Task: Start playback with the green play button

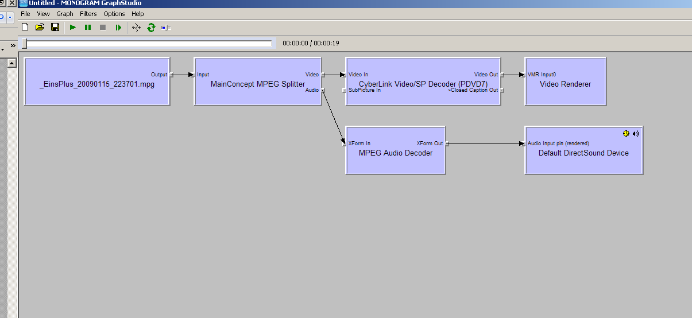Action: (73, 27)
